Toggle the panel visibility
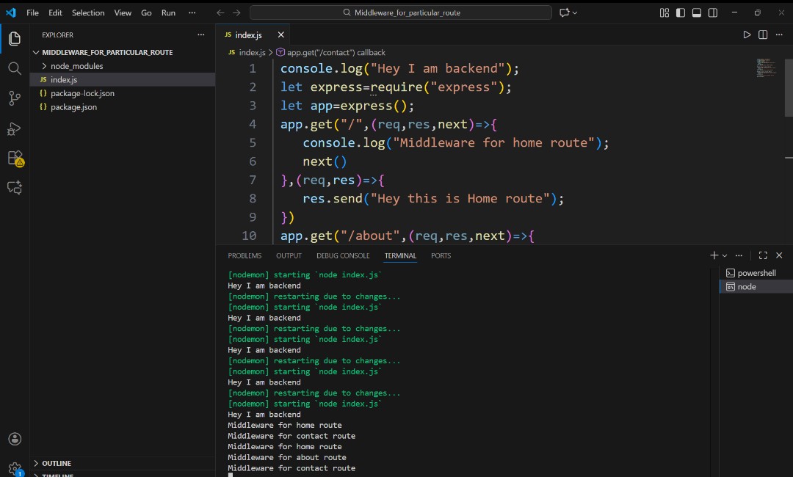The image size is (793, 477). pyautogui.click(x=696, y=12)
